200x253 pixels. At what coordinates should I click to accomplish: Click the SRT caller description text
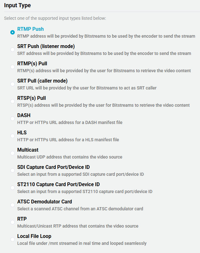(x=87, y=88)
